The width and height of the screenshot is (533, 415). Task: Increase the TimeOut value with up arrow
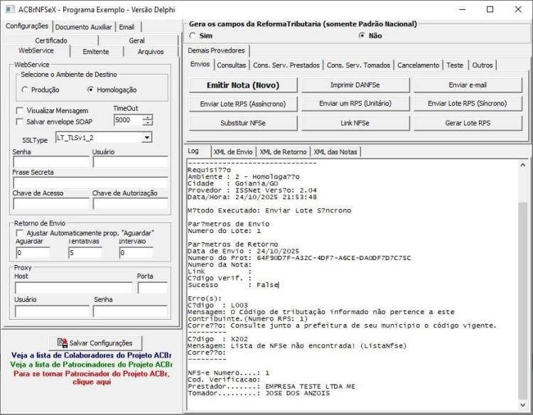[x=148, y=117]
